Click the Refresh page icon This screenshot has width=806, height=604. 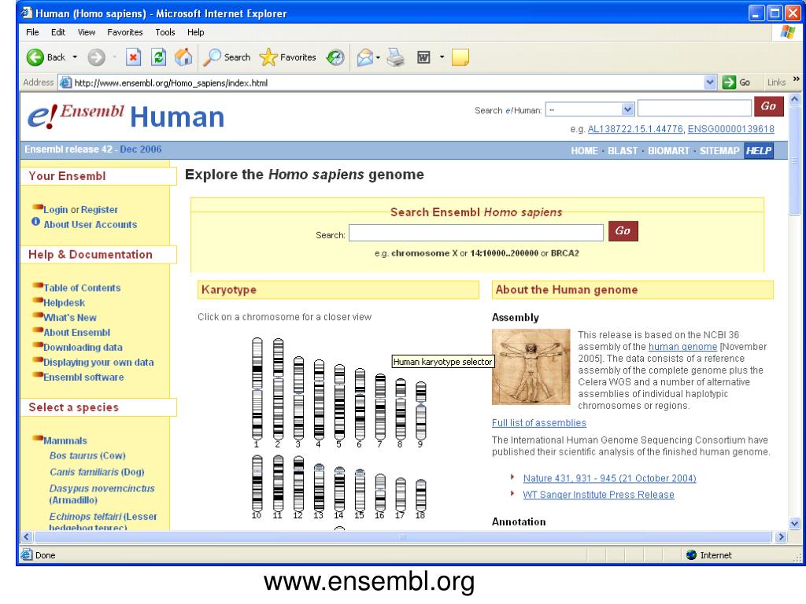click(x=158, y=57)
